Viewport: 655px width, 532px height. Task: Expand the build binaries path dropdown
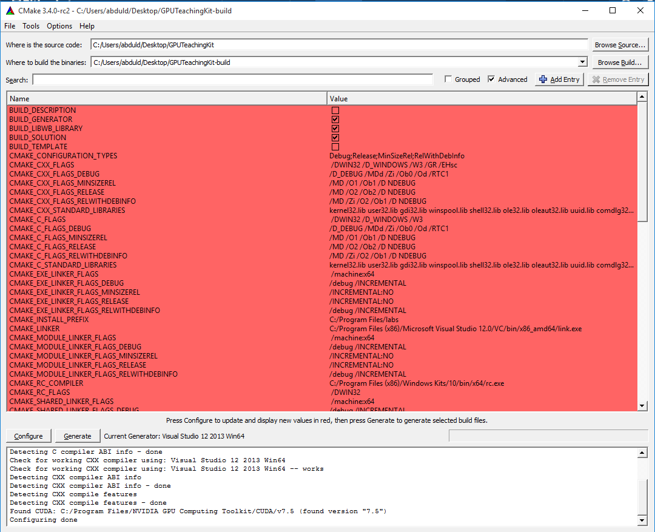582,62
